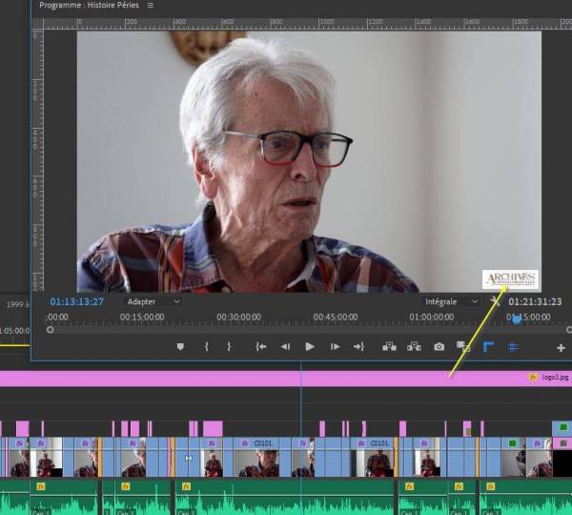Click the Extract icon
This screenshot has height=515, width=572.
[x=414, y=347]
